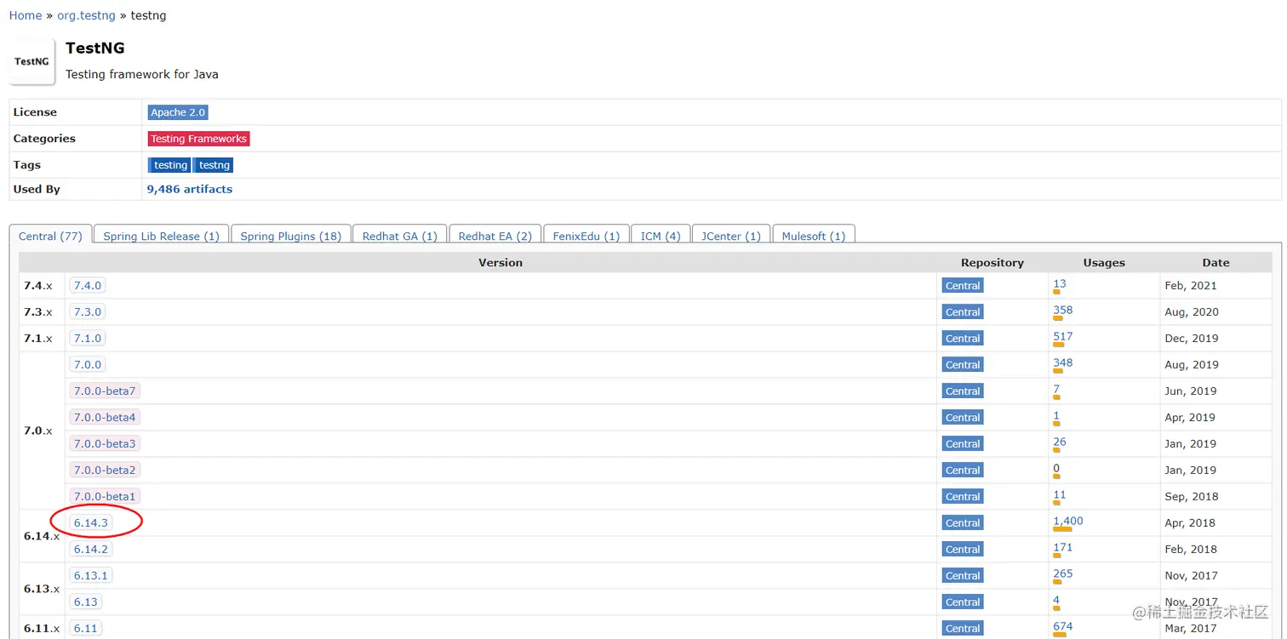Click the TestNG logo thumbnail
The width and height of the screenshot is (1287, 639).
click(x=32, y=61)
